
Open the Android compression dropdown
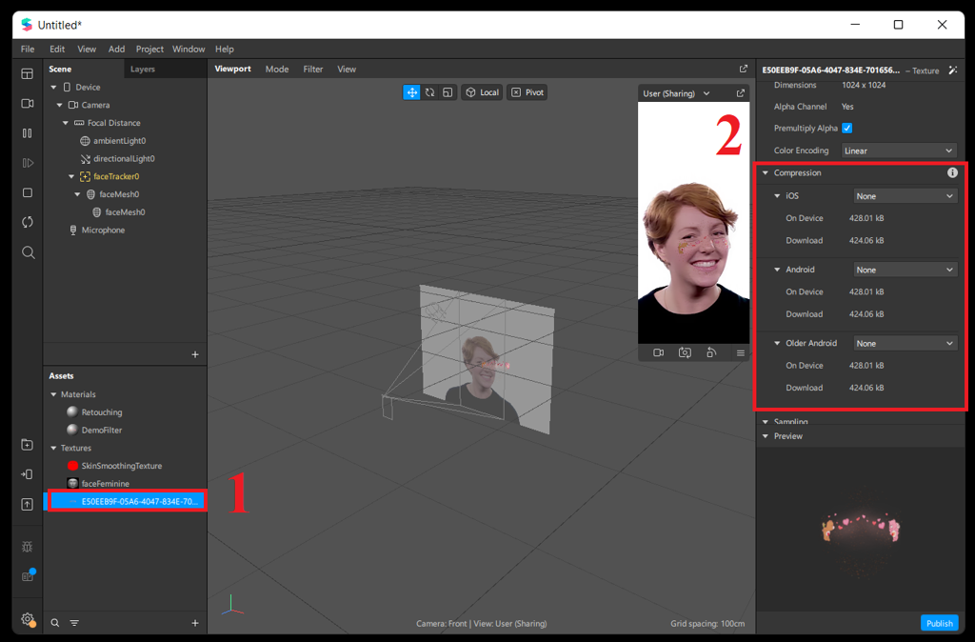tap(905, 270)
